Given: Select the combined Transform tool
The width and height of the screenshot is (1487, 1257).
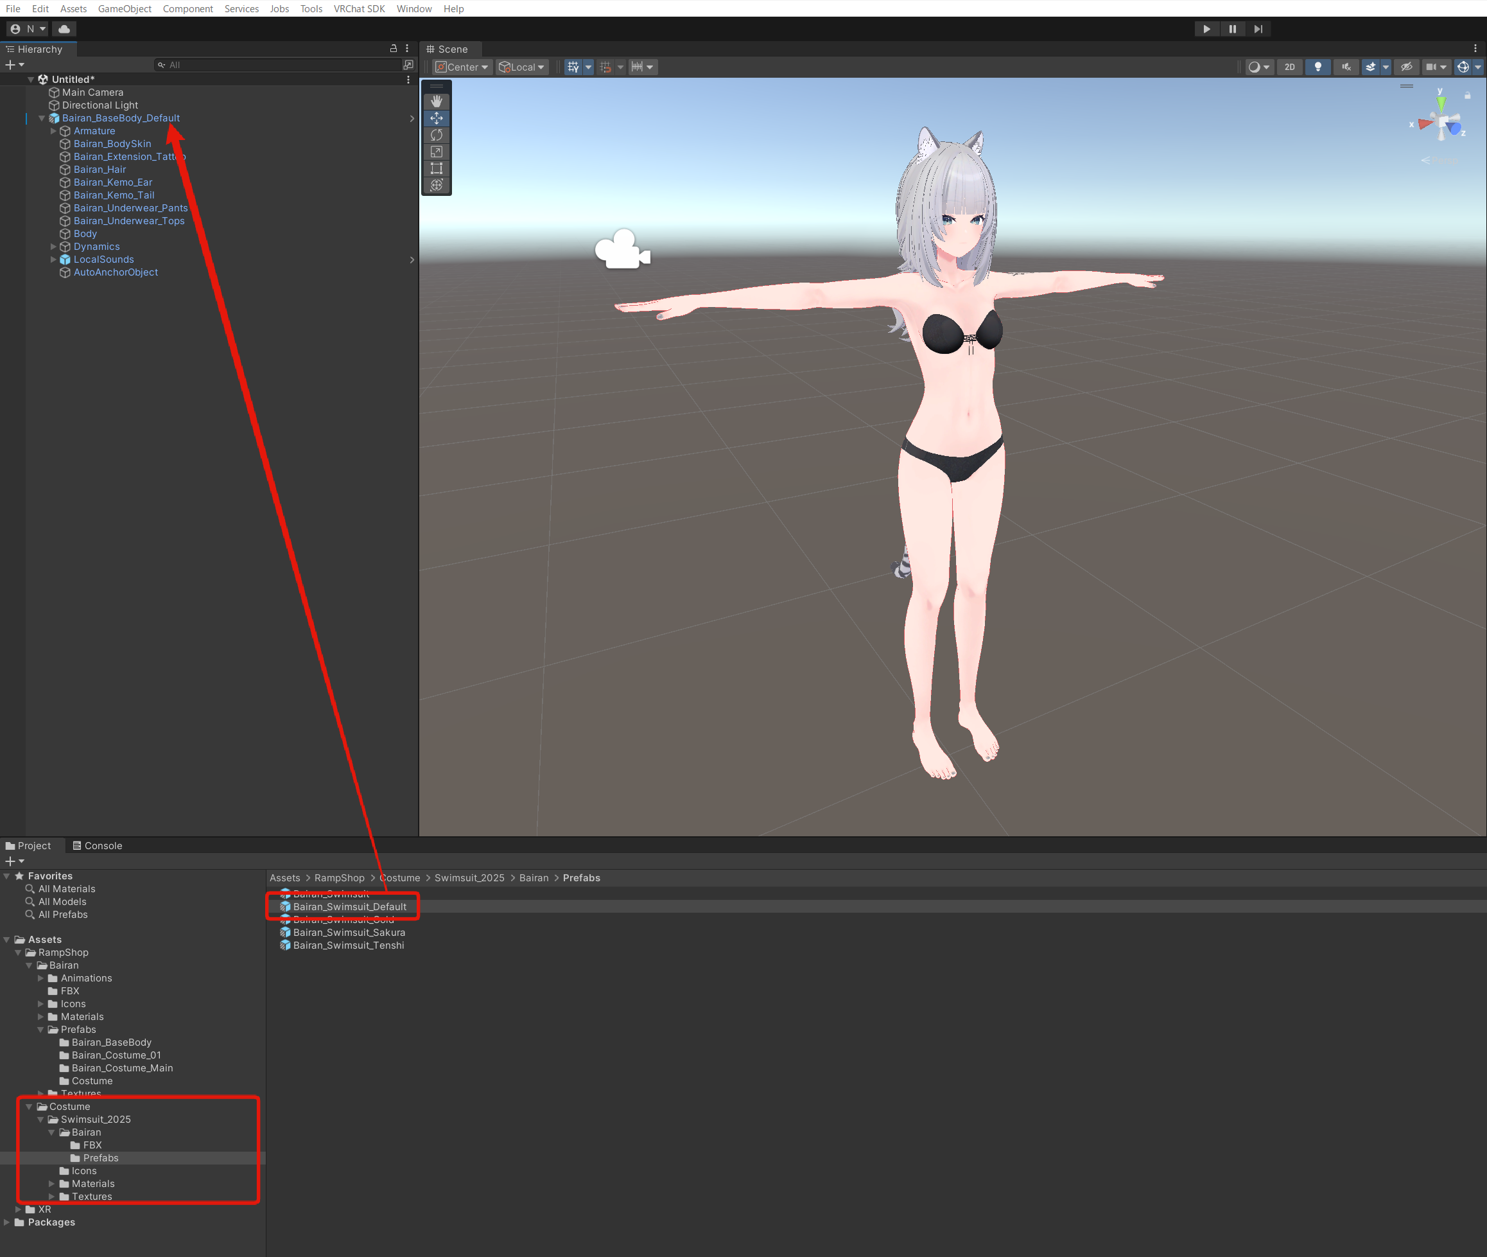Looking at the screenshot, I should click(x=437, y=185).
